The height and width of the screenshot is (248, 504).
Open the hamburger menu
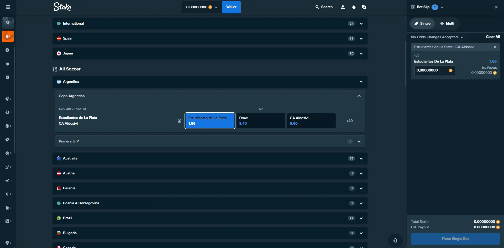8,7
